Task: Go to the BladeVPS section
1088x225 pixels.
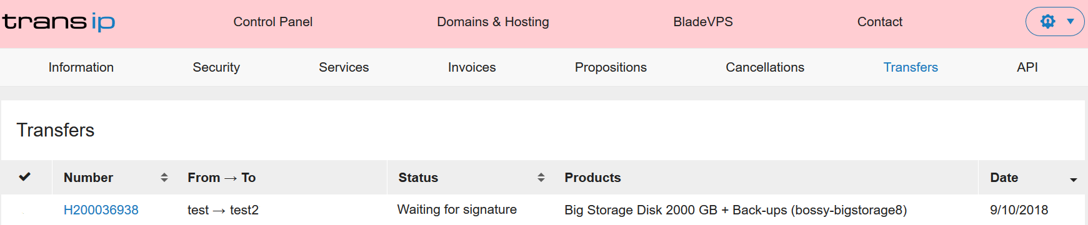Action: click(703, 22)
